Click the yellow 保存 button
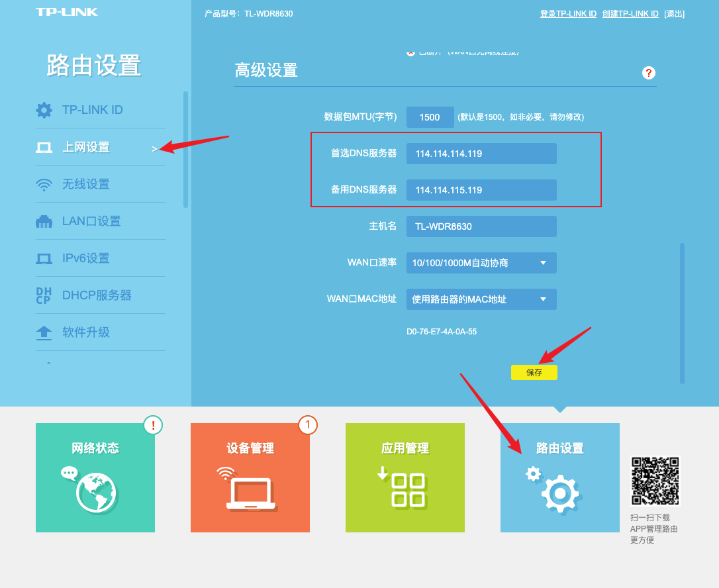The image size is (719, 588). (x=534, y=372)
